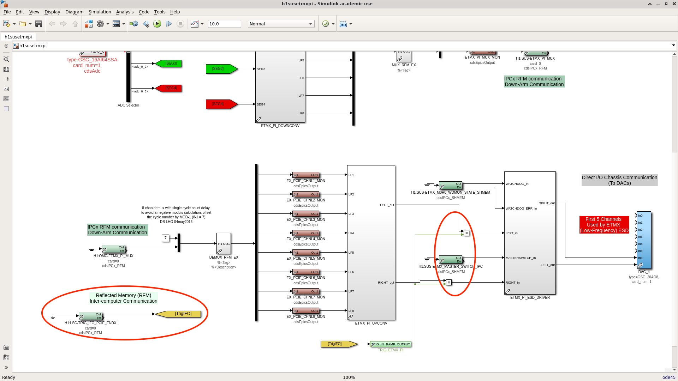
Task: Select the Annotation text palette tool
Action: (x=6, y=89)
